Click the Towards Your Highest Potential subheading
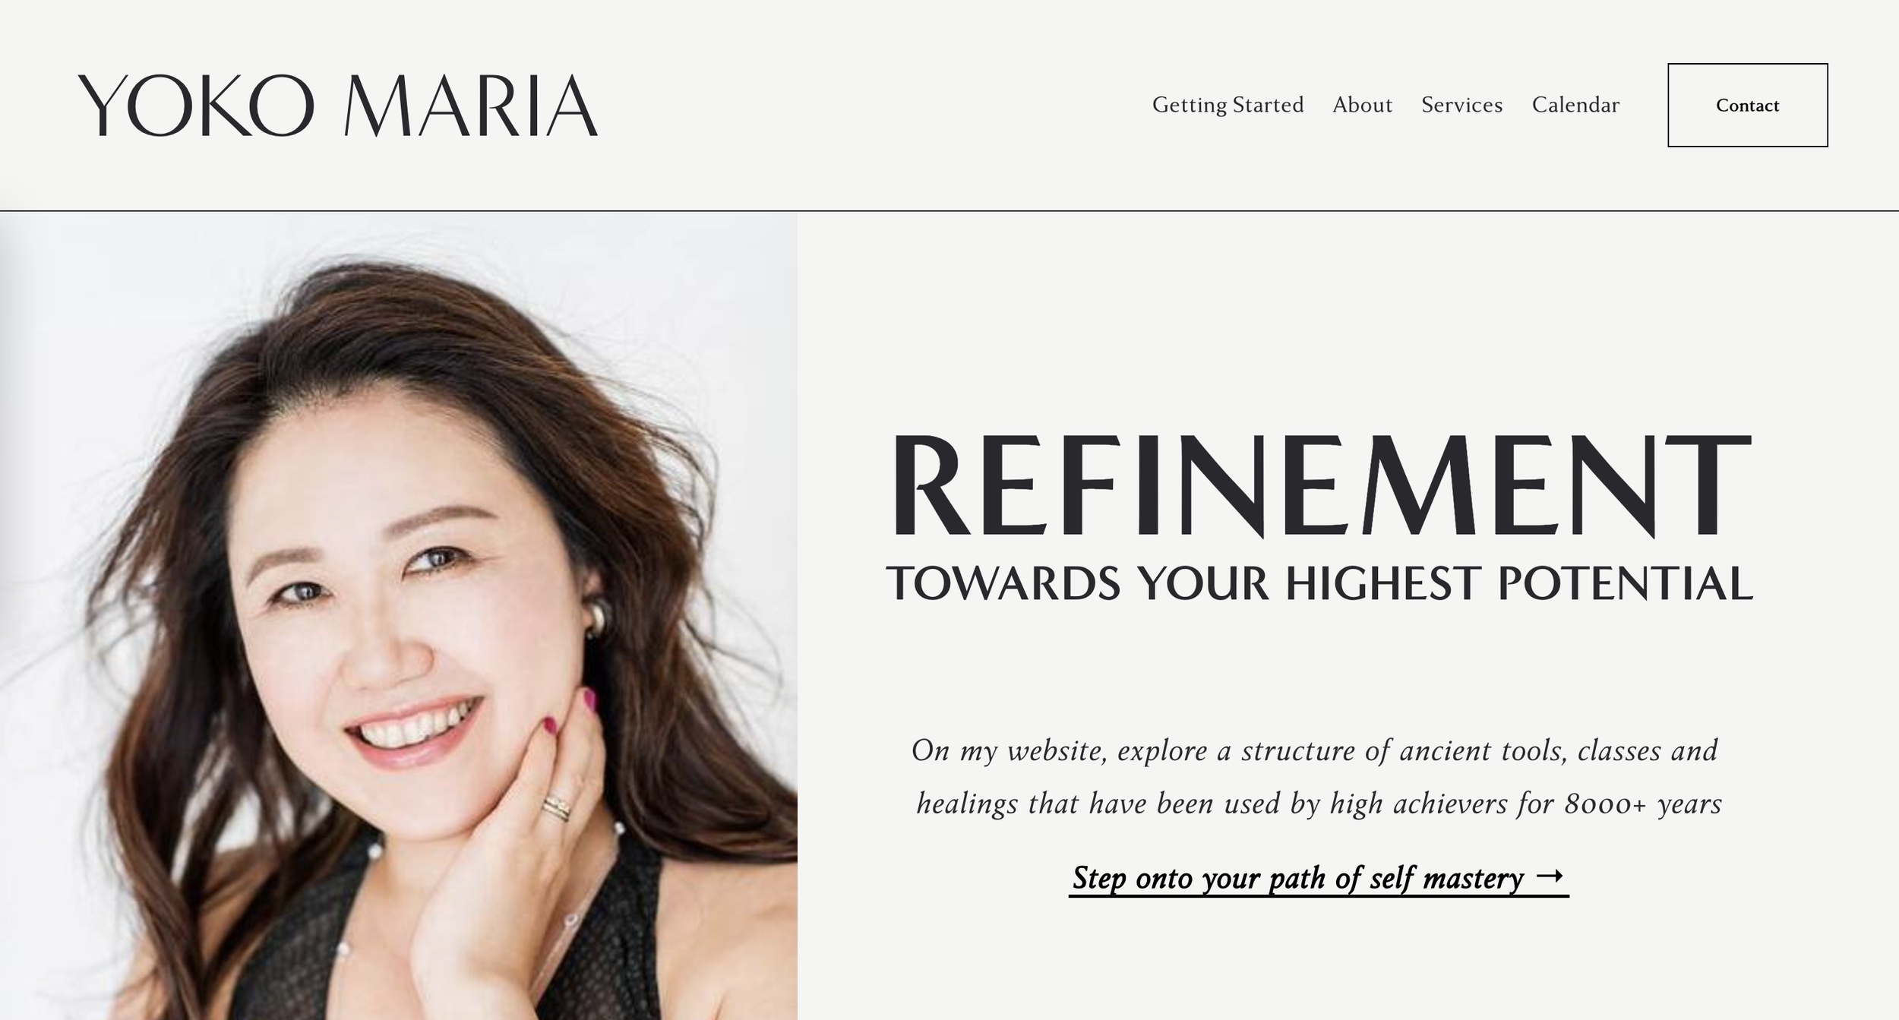 pyautogui.click(x=1319, y=583)
